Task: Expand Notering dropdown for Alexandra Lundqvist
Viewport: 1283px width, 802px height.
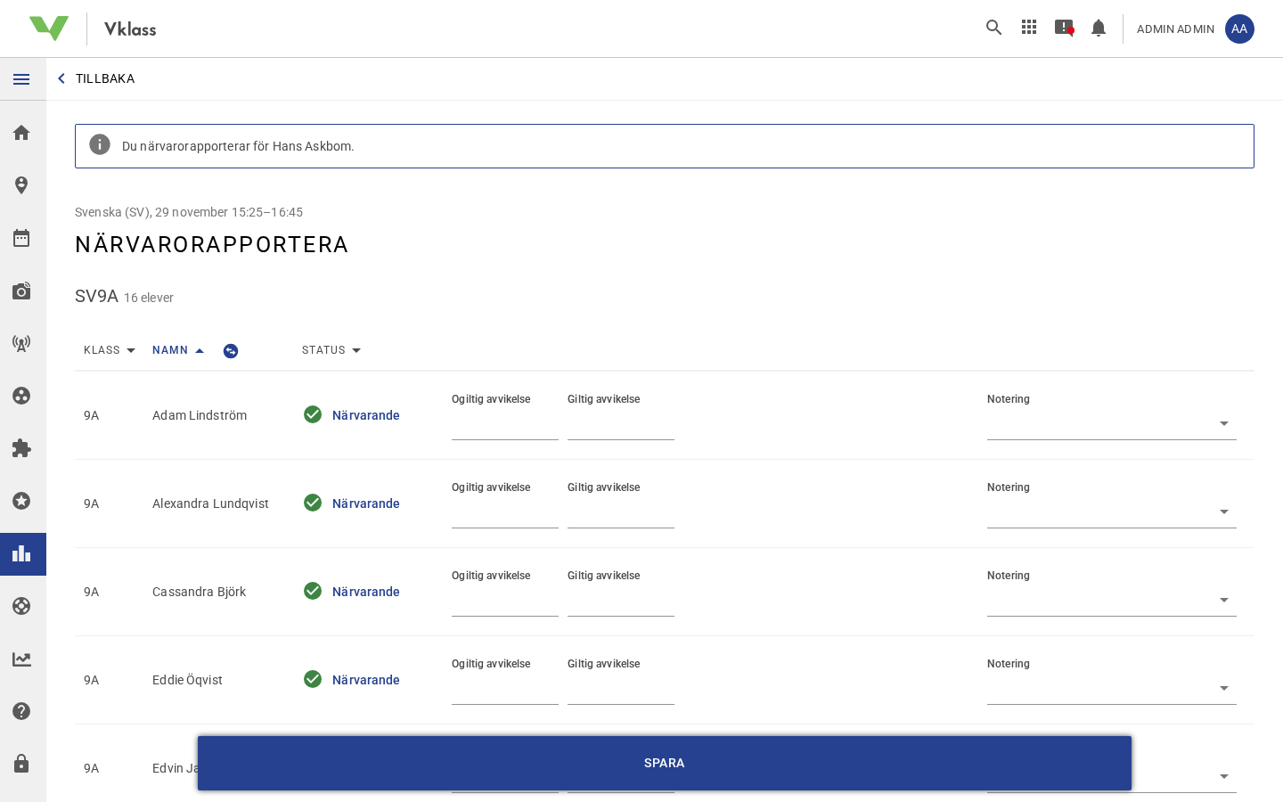Action: coord(1112,511)
